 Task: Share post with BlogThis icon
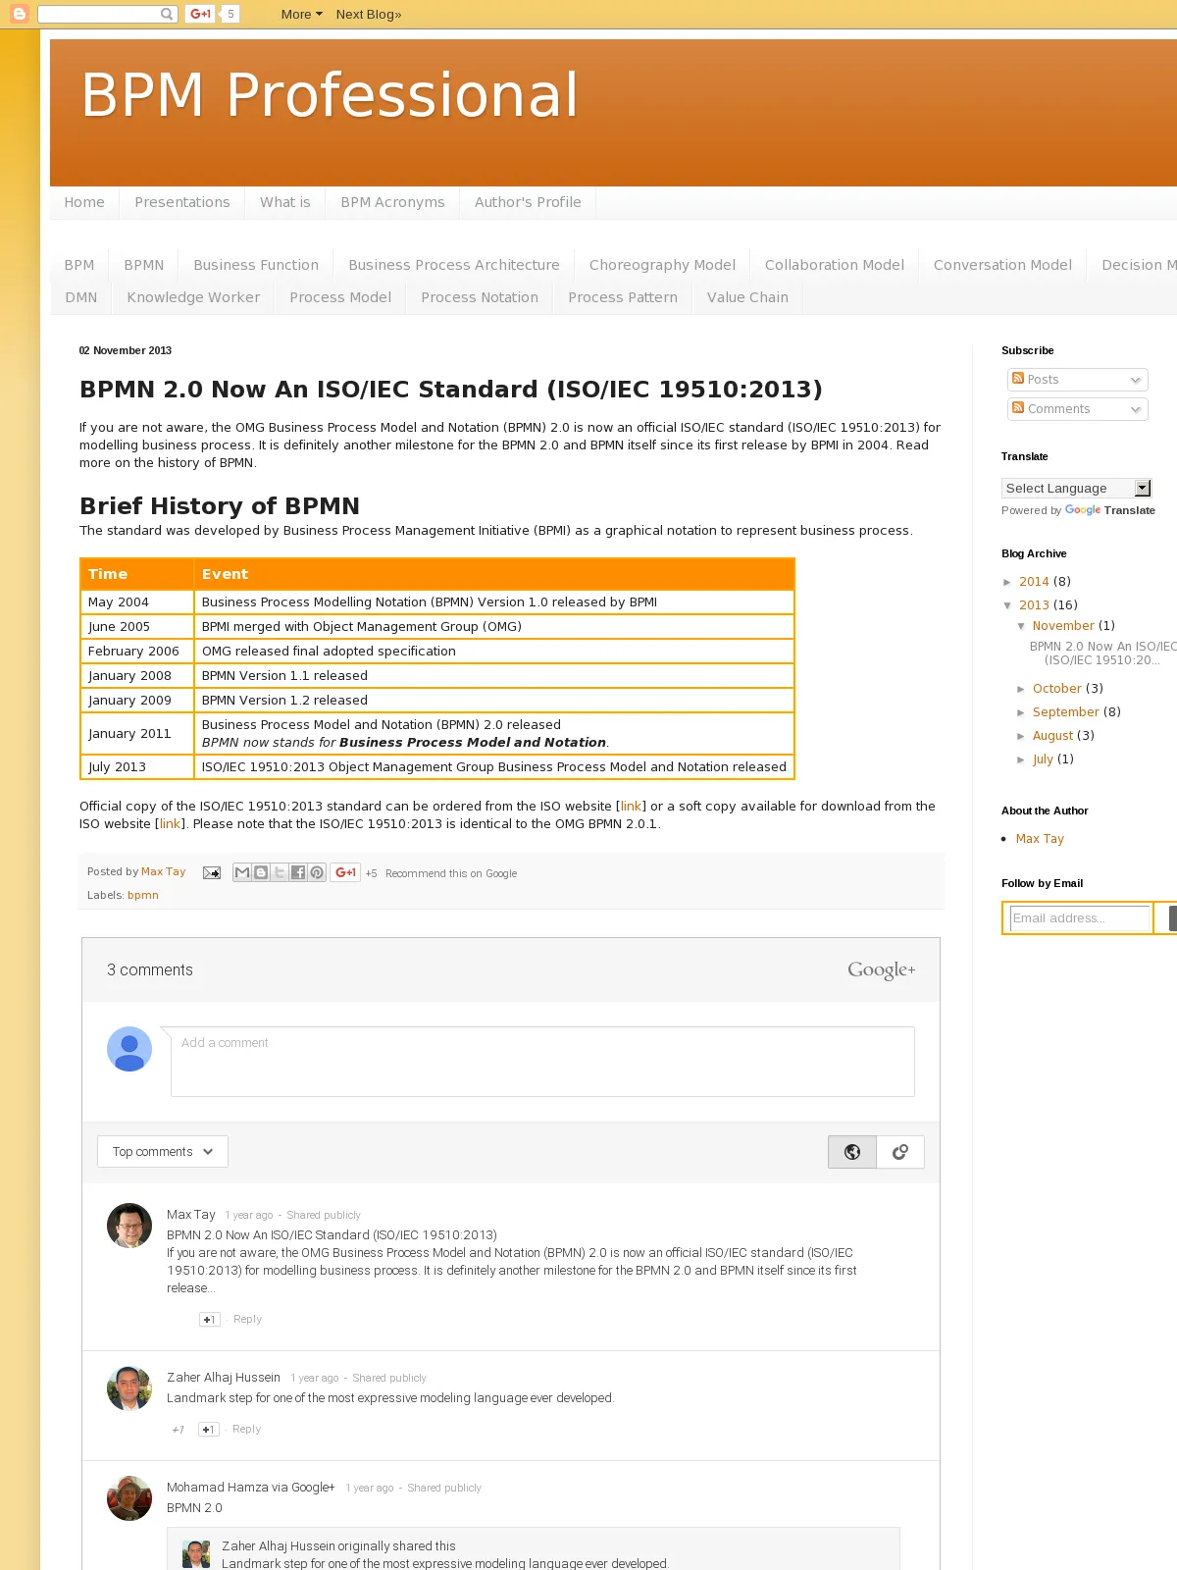[x=261, y=872]
